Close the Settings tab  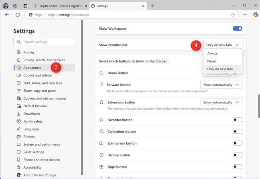click(x=143, y=6)
